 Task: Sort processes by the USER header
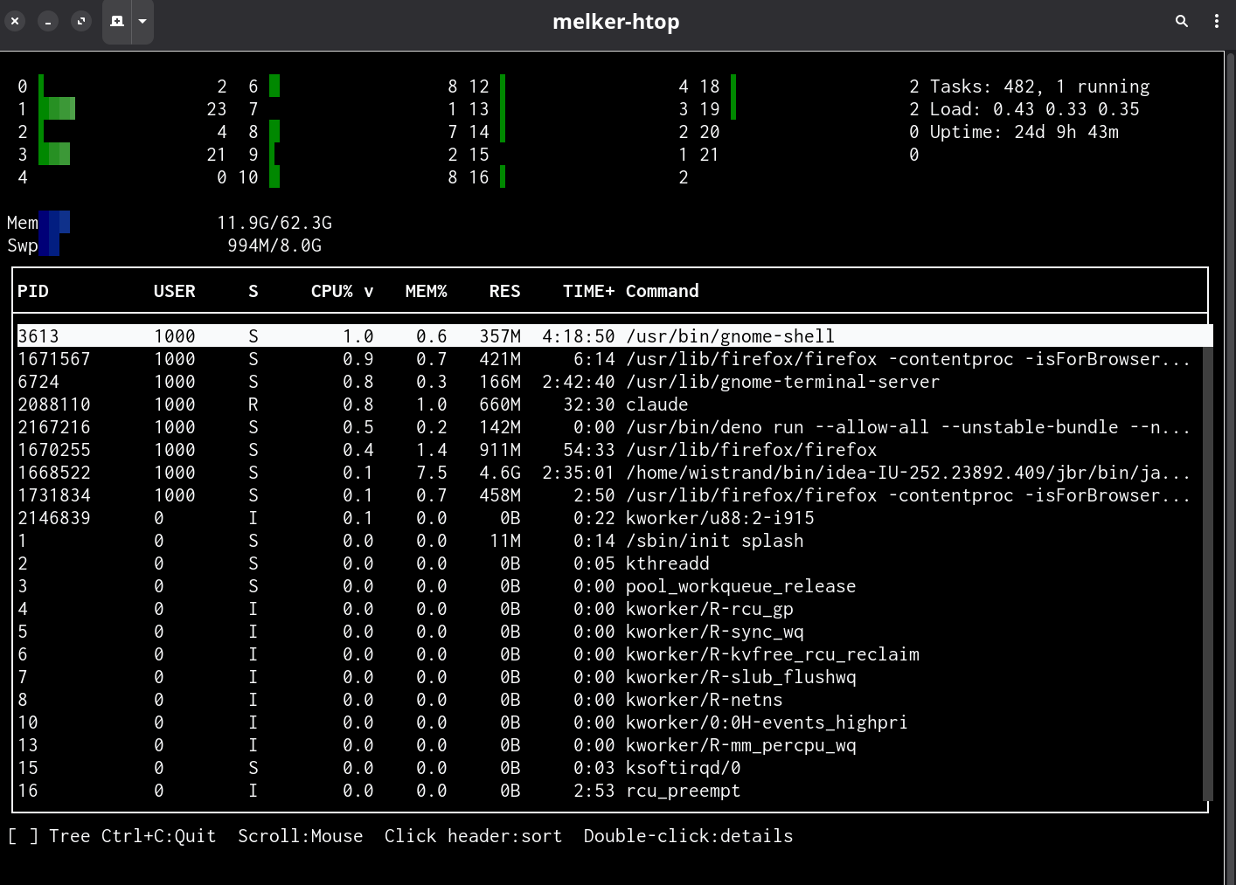pos(174,291)
